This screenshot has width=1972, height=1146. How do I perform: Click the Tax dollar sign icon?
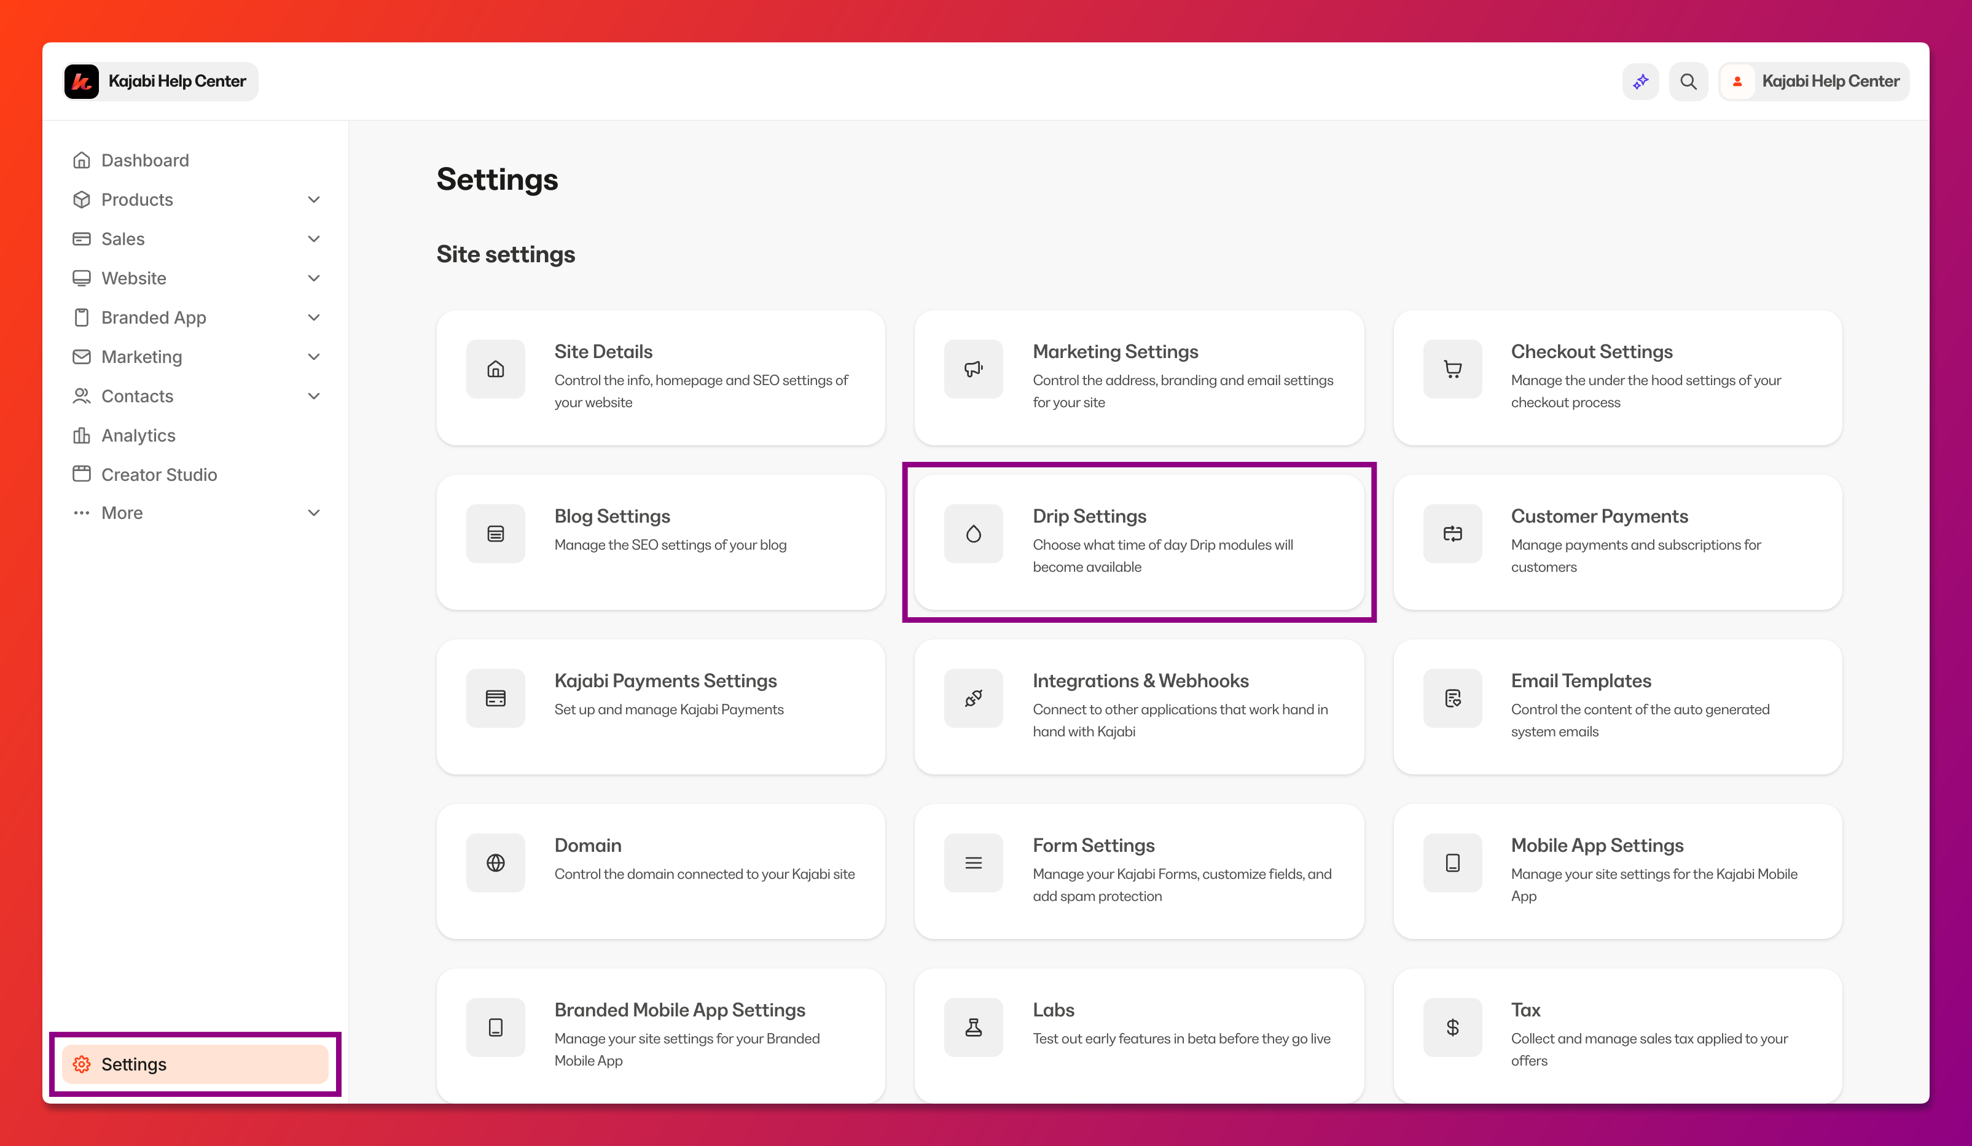tap(1452, 1027)
